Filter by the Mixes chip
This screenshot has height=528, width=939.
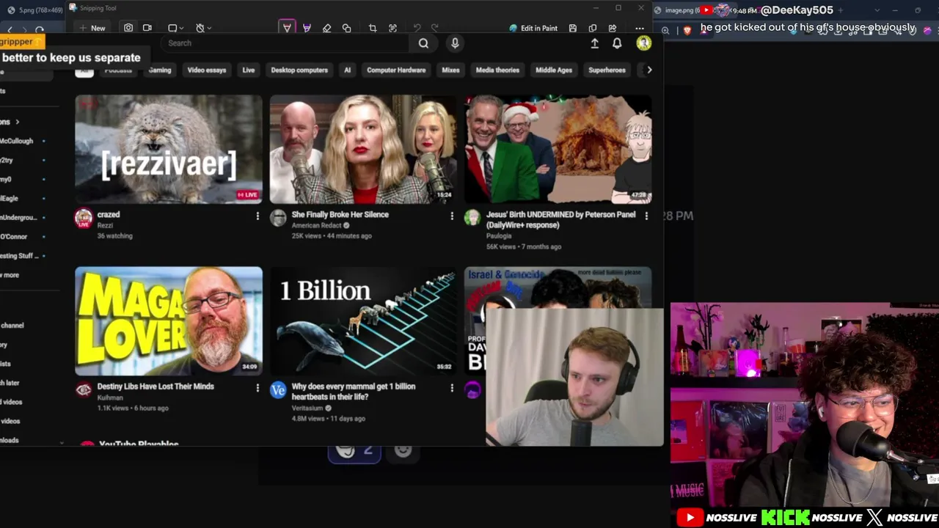[x=450, y=70]
